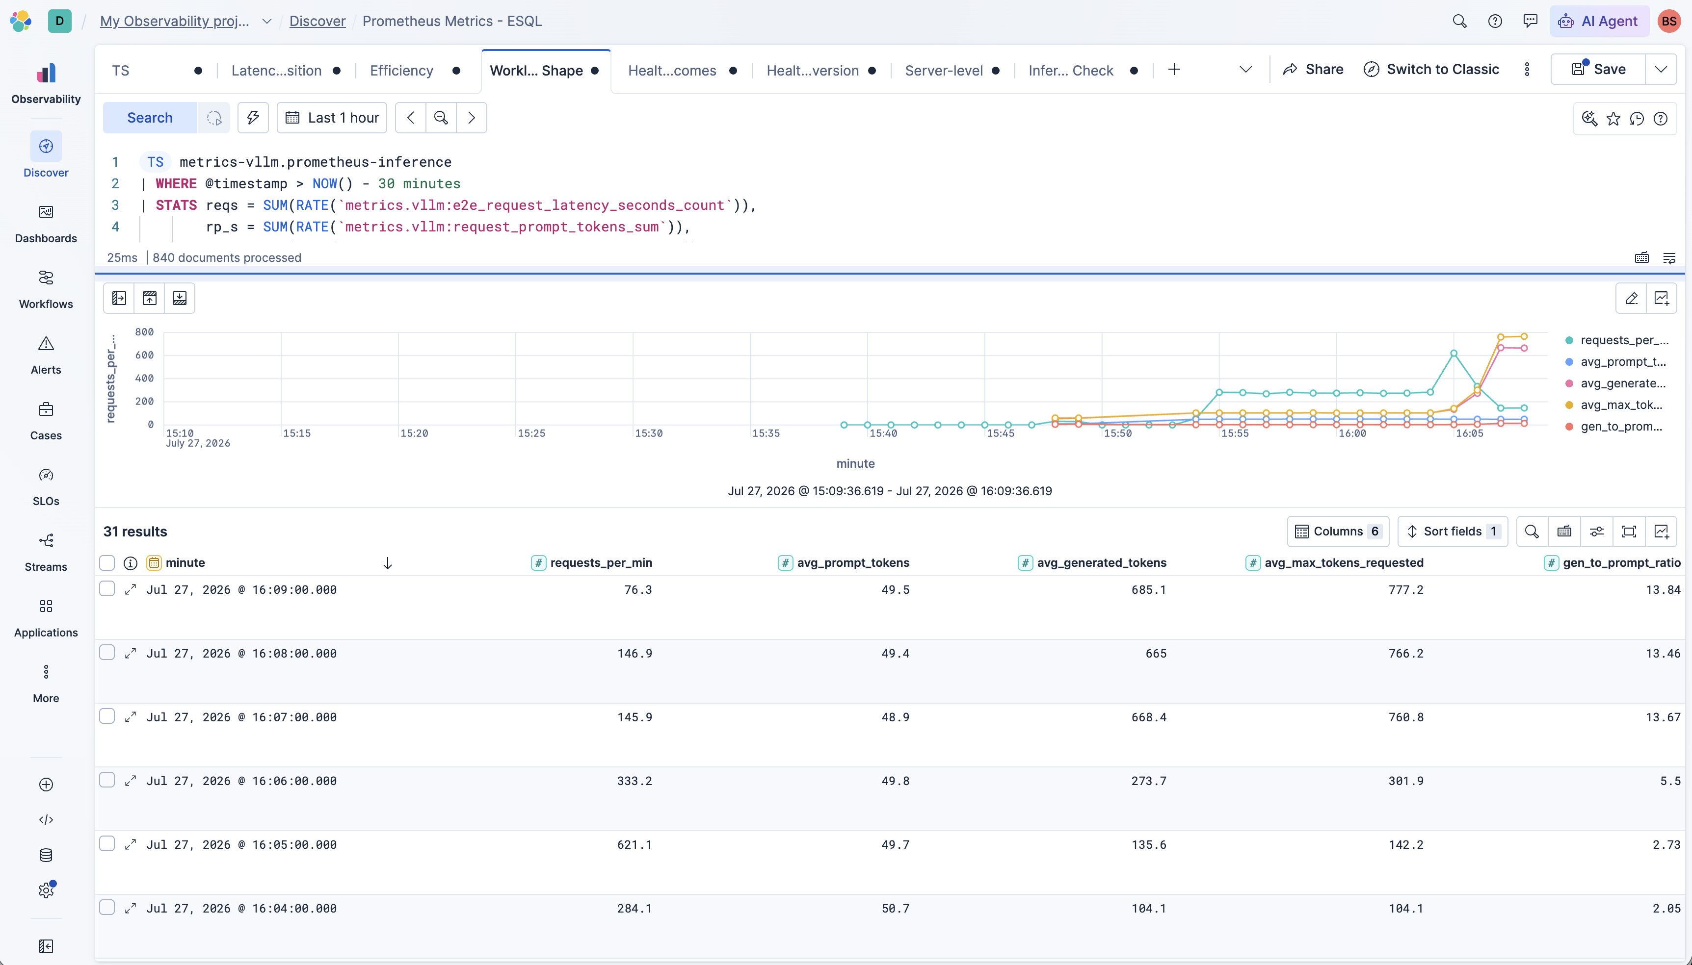Open Cases from the sidebar
The width and height of the screenshot is (1692, 965).
46,420
